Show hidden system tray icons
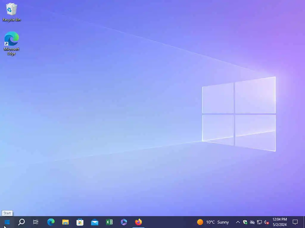Viewport: 305px width, 228px height. [x=238, y=222]
